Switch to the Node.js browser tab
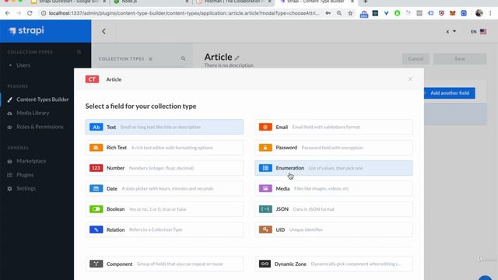498x280 pixels. tap(150, 2)
